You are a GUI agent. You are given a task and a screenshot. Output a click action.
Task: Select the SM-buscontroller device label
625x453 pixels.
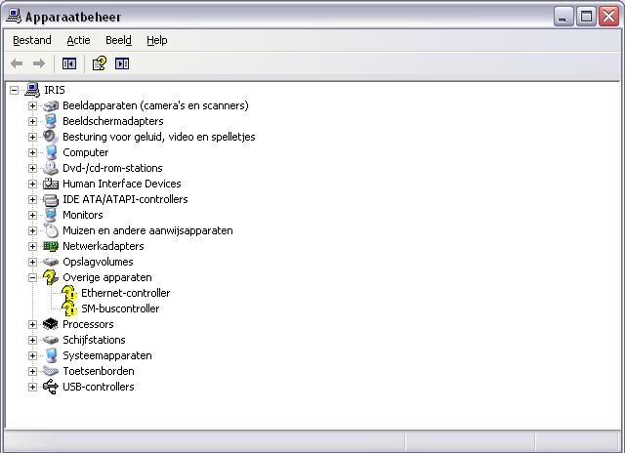click(x=120, y=309)
